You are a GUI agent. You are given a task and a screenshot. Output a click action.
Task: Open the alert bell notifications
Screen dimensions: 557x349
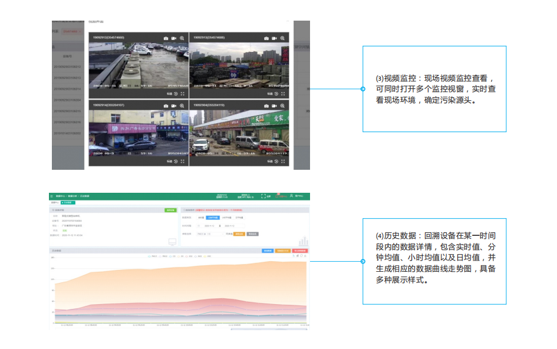point(277,196)
